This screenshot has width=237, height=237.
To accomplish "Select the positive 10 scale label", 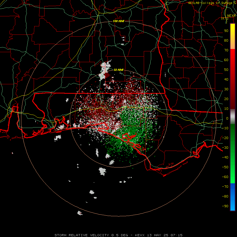I will [226, 109].
